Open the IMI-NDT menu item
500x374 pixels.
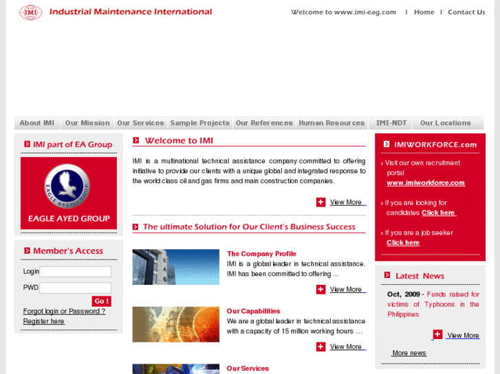click(x=391, y=123)
